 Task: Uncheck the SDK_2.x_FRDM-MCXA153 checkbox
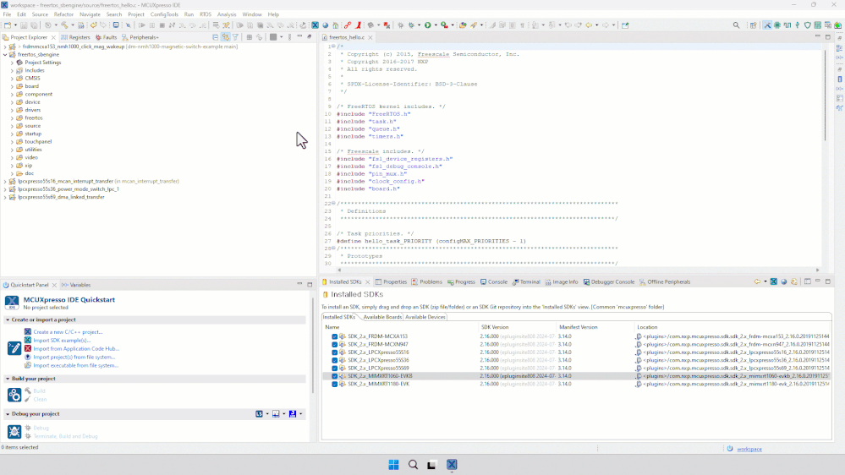click(335, 336)
